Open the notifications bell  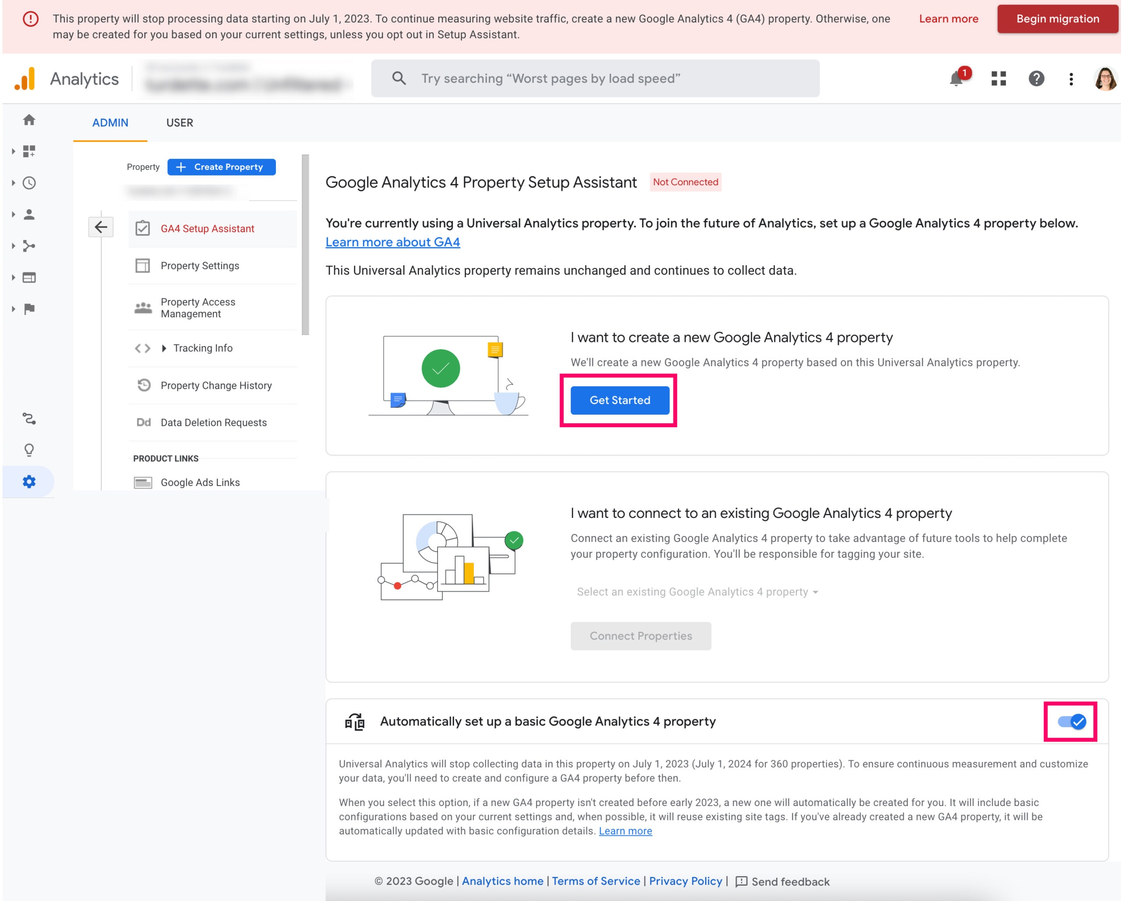click(956, 78)
